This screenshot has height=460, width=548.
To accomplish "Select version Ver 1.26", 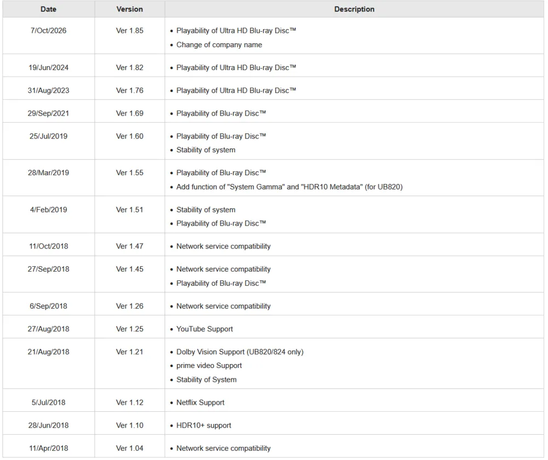I will coord(130,306).
